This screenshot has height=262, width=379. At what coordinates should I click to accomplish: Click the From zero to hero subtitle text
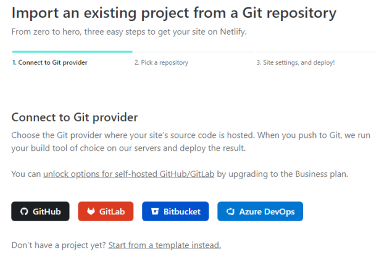click(x=132, y=30)
